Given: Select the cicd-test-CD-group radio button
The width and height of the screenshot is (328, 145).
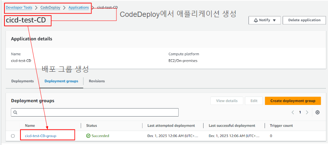Looking at the screenshot, I should click(13, 136).
